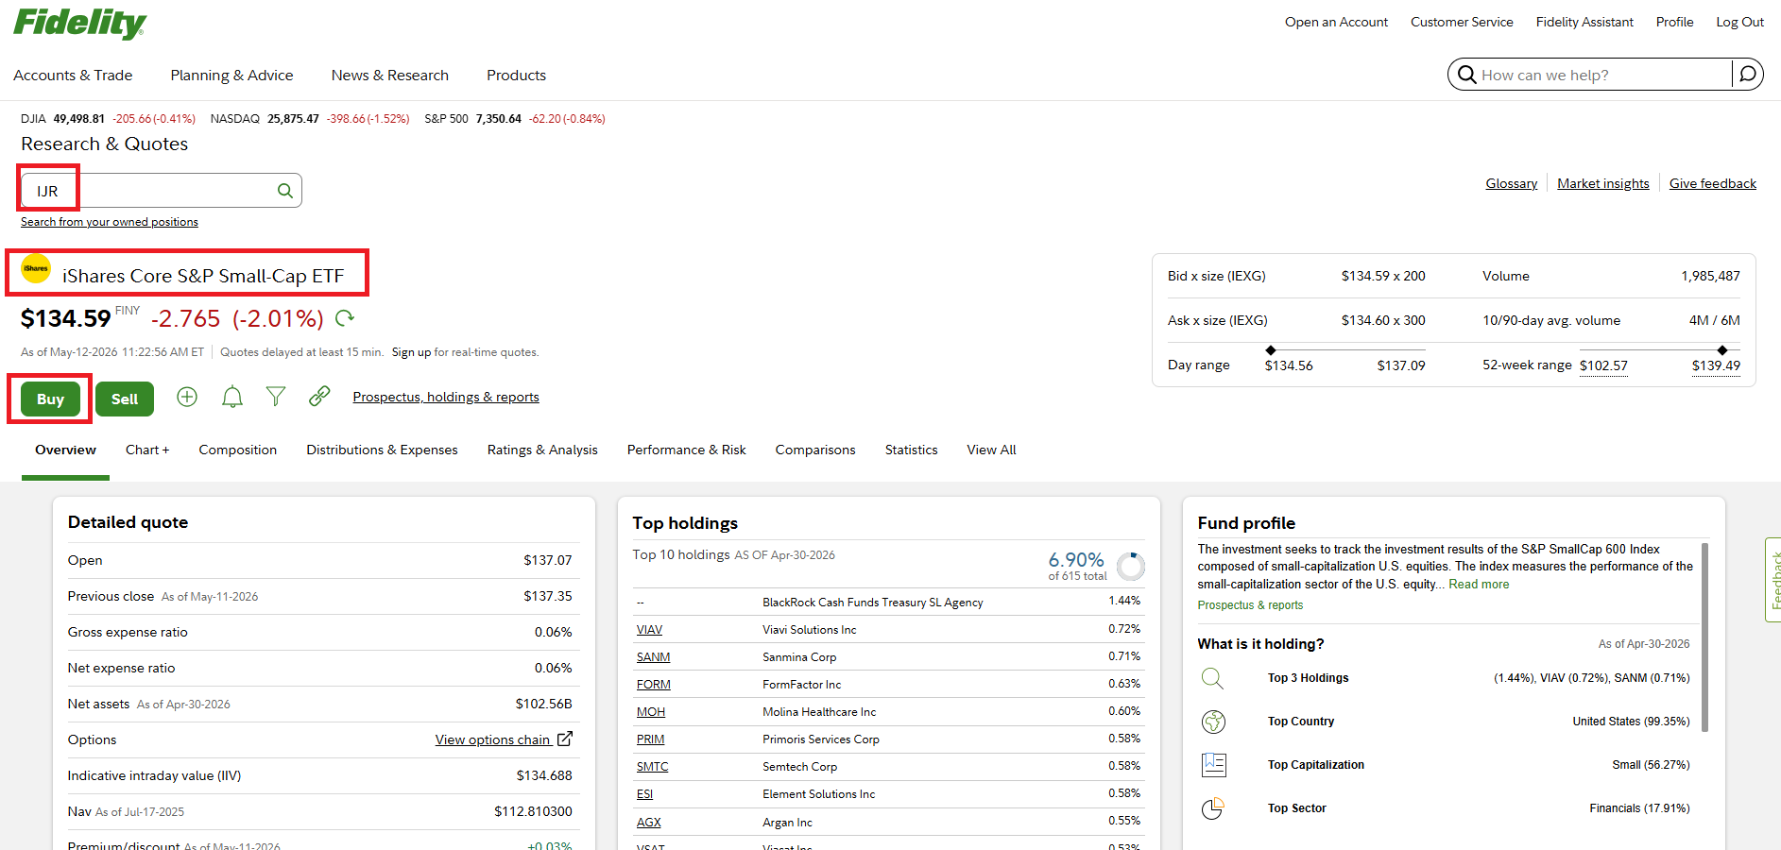Open Prospectus, holdings & reports link
The width and height of the screenshot is (1781, 850).
(446, 397)
